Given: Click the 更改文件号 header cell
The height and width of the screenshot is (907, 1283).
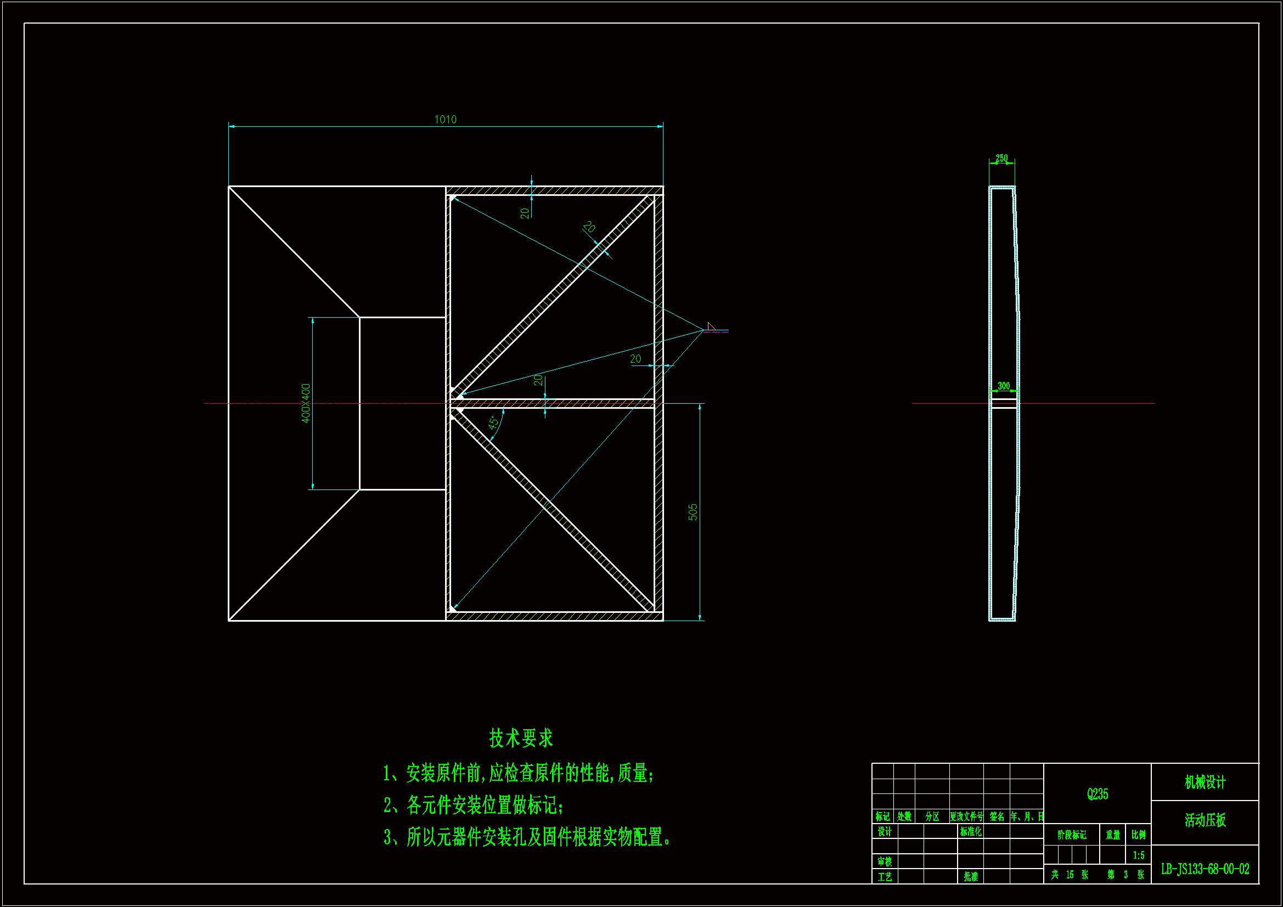Looking at the screenshot, I should pyautogui.click(x=966, y=816).
